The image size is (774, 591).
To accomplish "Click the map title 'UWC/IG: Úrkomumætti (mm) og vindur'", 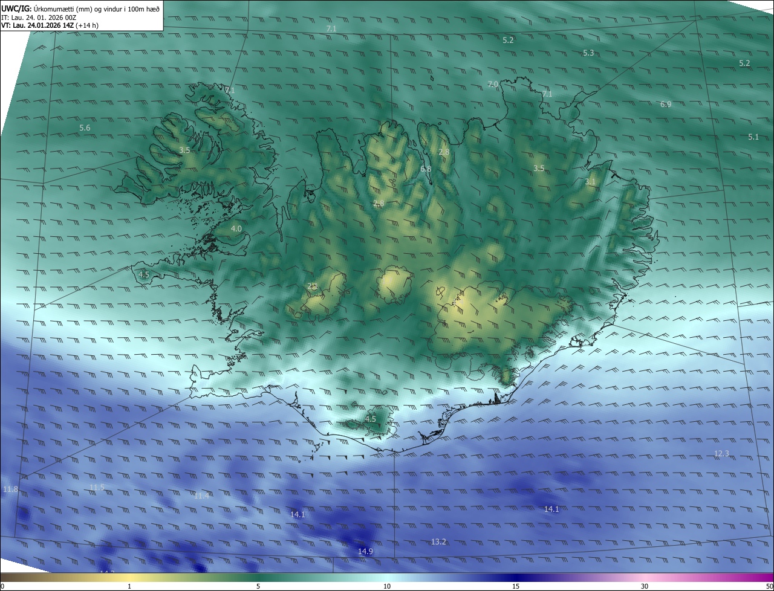I will pyautogui.click(x=80, y=8).
